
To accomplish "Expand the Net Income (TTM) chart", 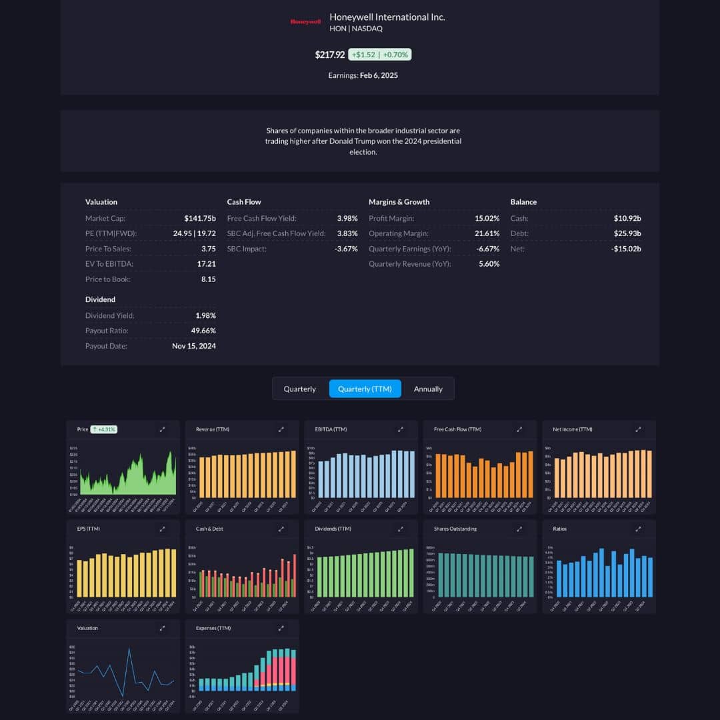I will tap(638, 429).
